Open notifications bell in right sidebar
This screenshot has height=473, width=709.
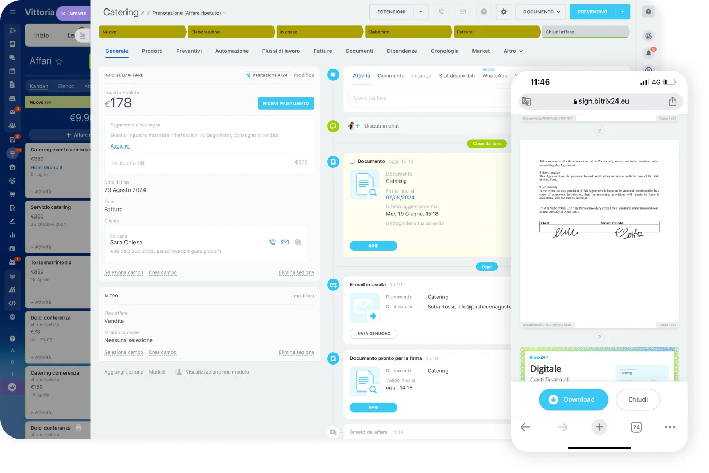point(648,53)
